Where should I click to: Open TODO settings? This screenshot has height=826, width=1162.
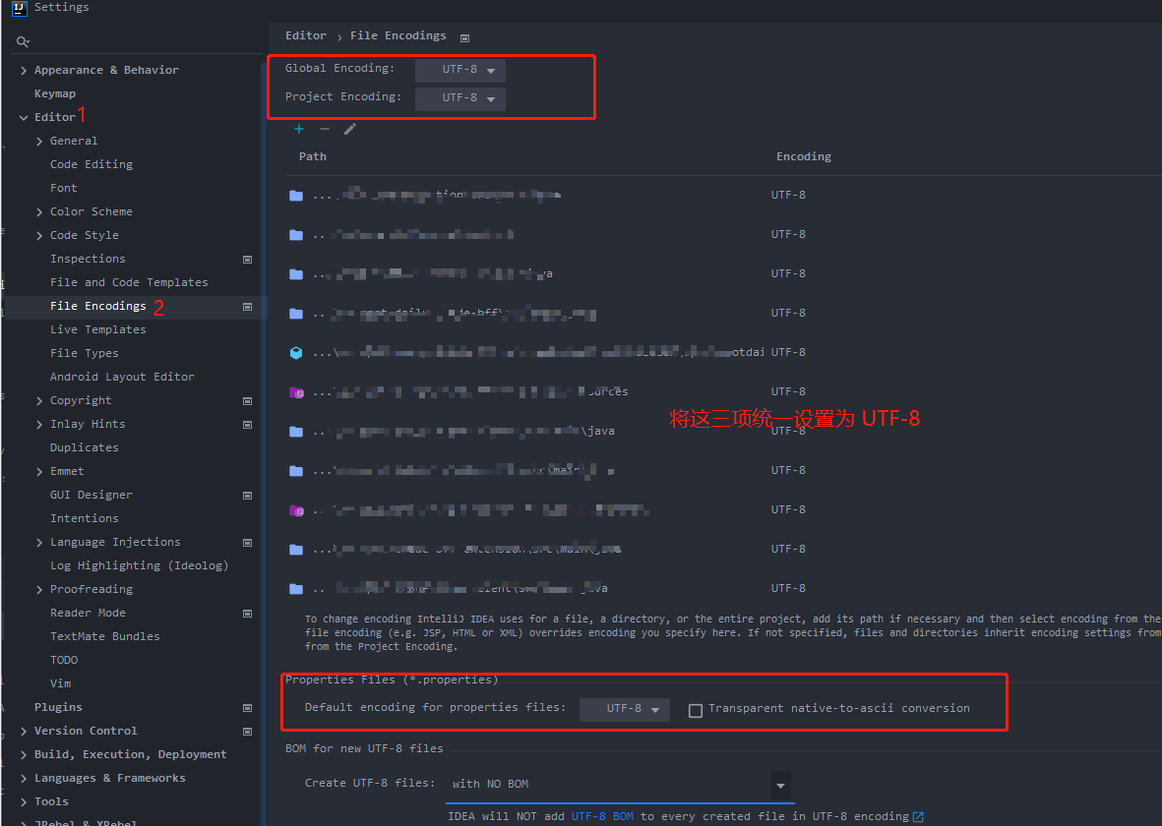pos(64,660)
